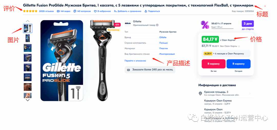277x130 pixels.
Task: Add to cart with red В корзину button
Action: point(213,64)
